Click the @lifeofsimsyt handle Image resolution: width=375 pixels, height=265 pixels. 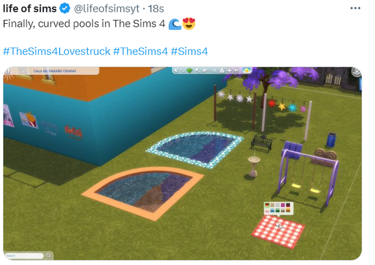106,9
